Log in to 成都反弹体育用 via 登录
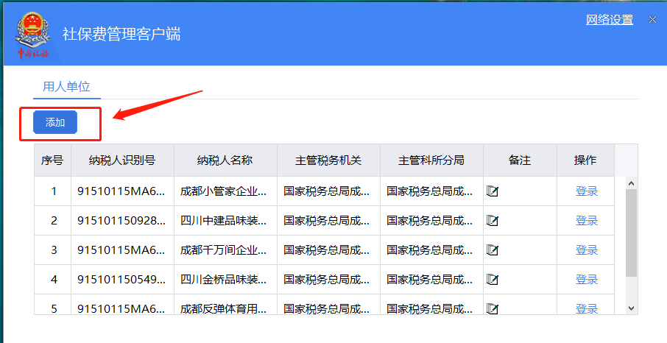The height and width of the screenshot is (343, 667). 587,308
